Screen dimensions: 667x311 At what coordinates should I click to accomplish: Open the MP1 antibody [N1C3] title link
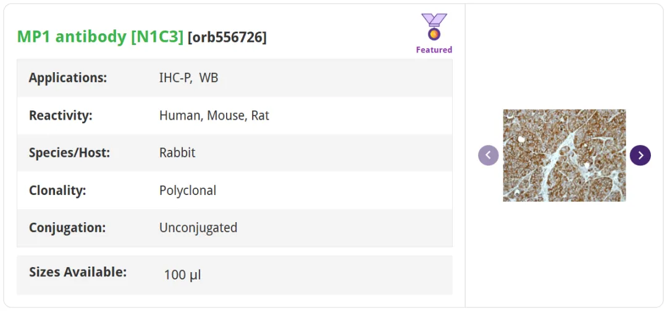click(x=100, y=37)
